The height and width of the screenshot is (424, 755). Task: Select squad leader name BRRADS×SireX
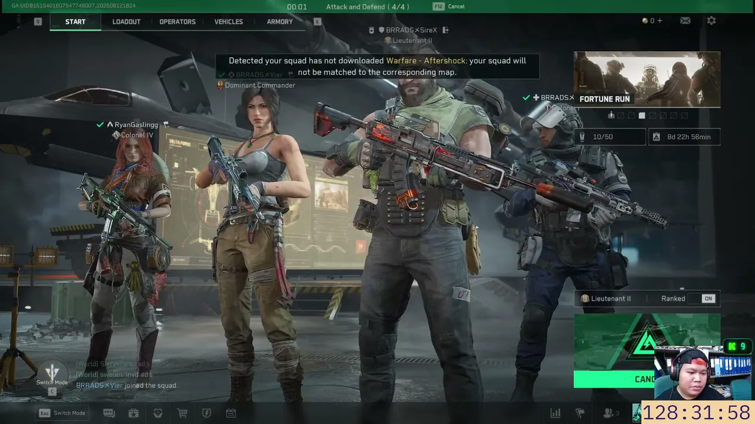click(412, 30)
